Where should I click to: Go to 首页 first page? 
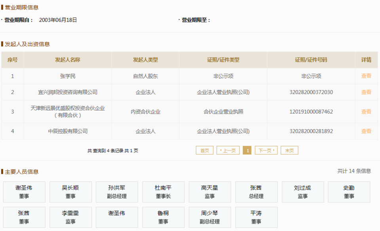click(x=205, y=150)
